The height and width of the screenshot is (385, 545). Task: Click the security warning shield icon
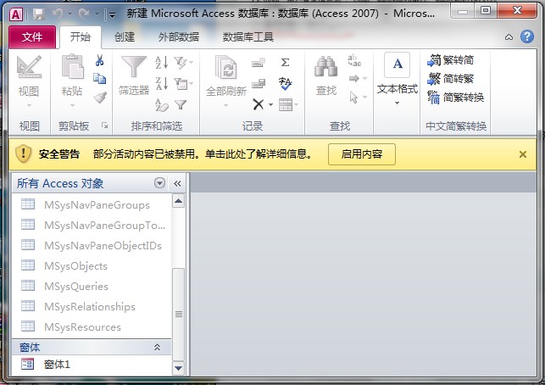[x=23, y=153]
